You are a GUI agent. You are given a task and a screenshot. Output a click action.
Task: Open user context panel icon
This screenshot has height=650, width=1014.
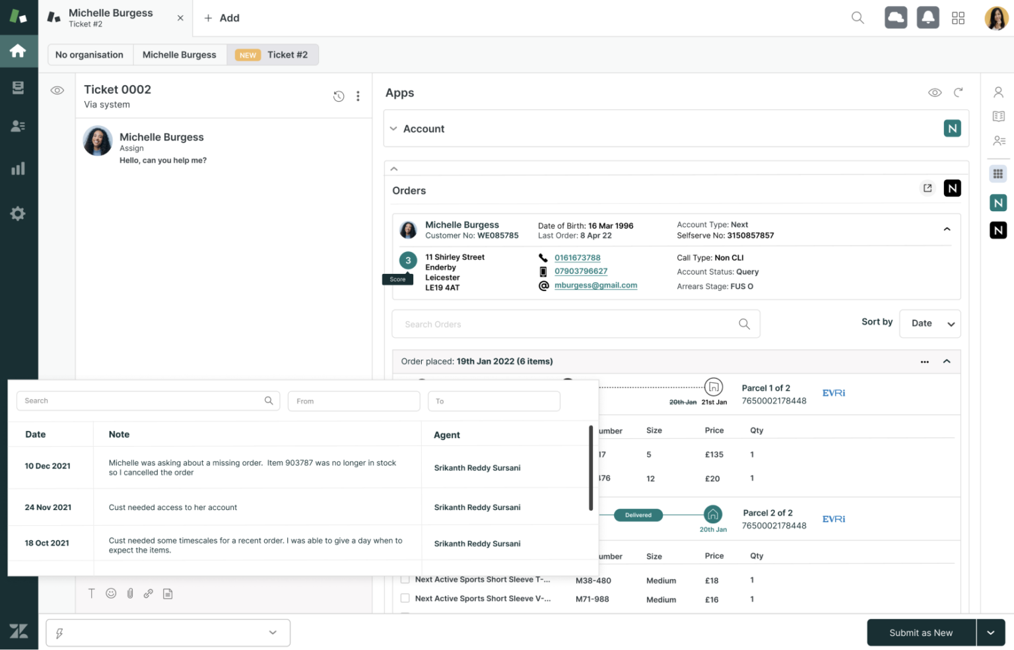998,92
